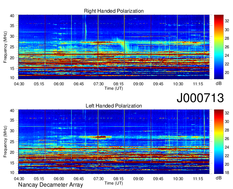Select the J000713 identifier label
233x189 pixels.
(200, 98)
